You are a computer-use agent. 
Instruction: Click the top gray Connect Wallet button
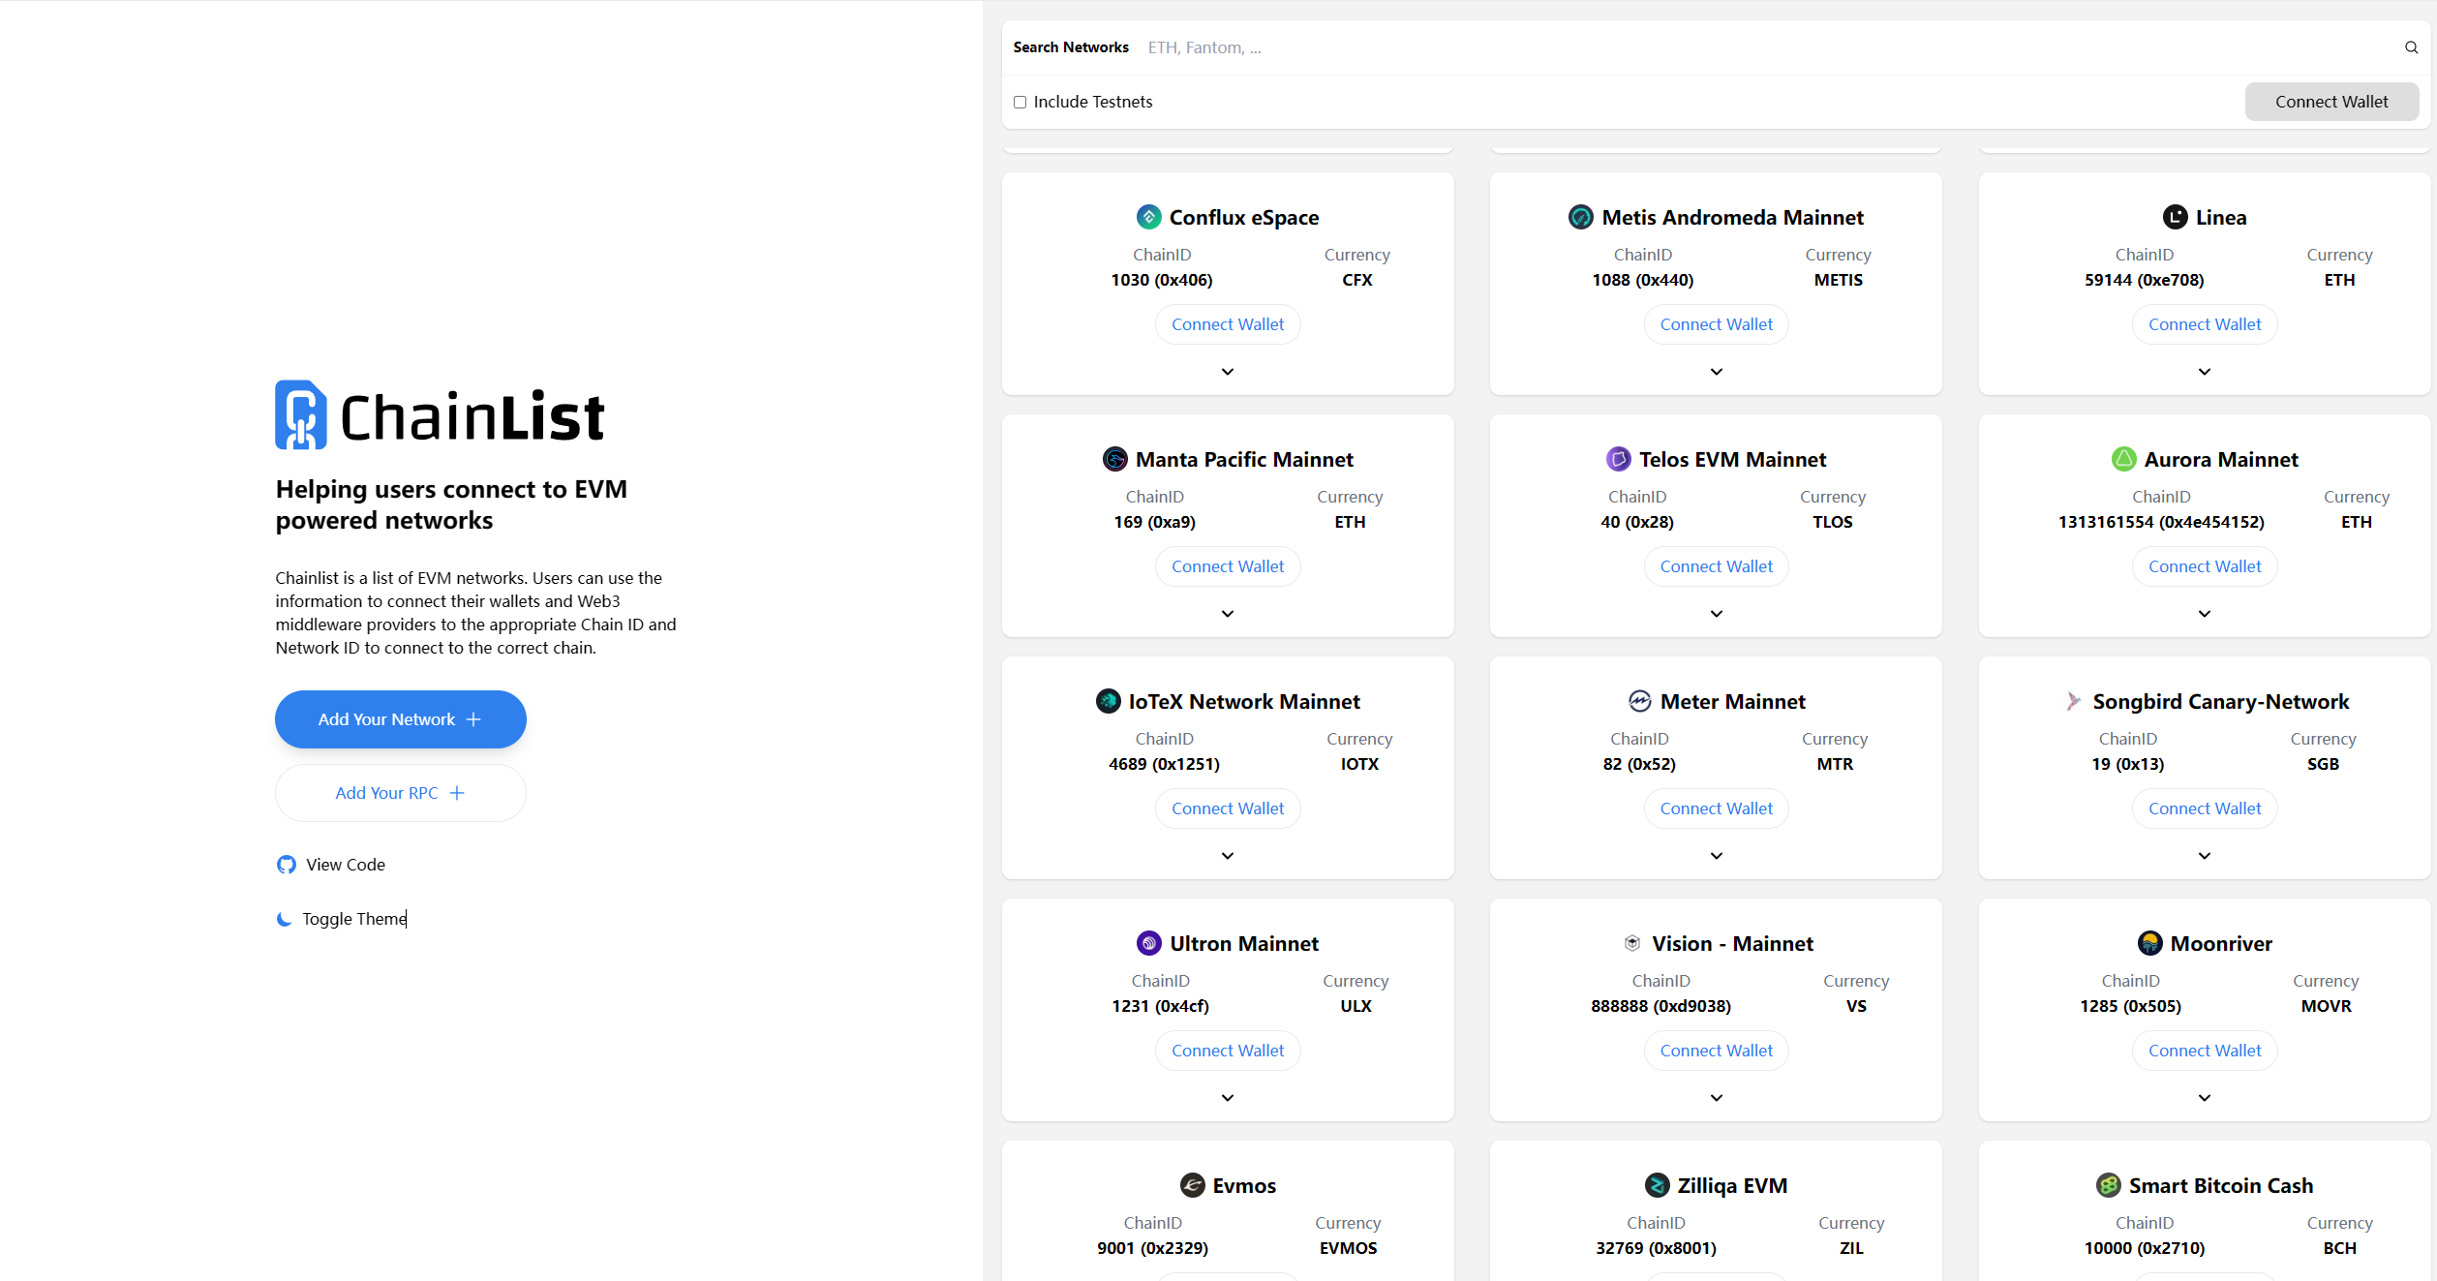tap(2331, 102)
